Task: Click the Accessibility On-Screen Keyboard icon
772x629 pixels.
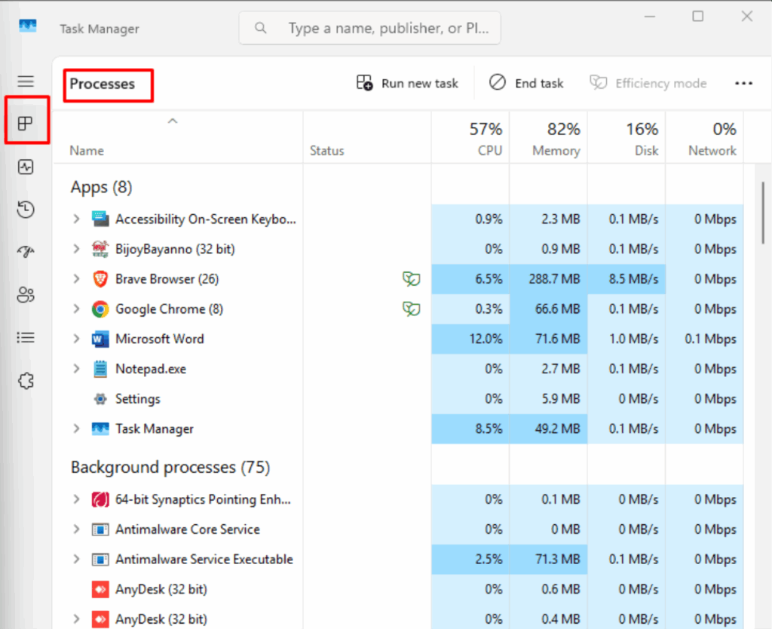Action: point(100,219)
